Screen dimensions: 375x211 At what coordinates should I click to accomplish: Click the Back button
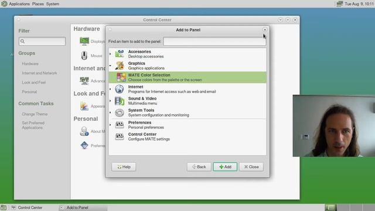point(199,166)
